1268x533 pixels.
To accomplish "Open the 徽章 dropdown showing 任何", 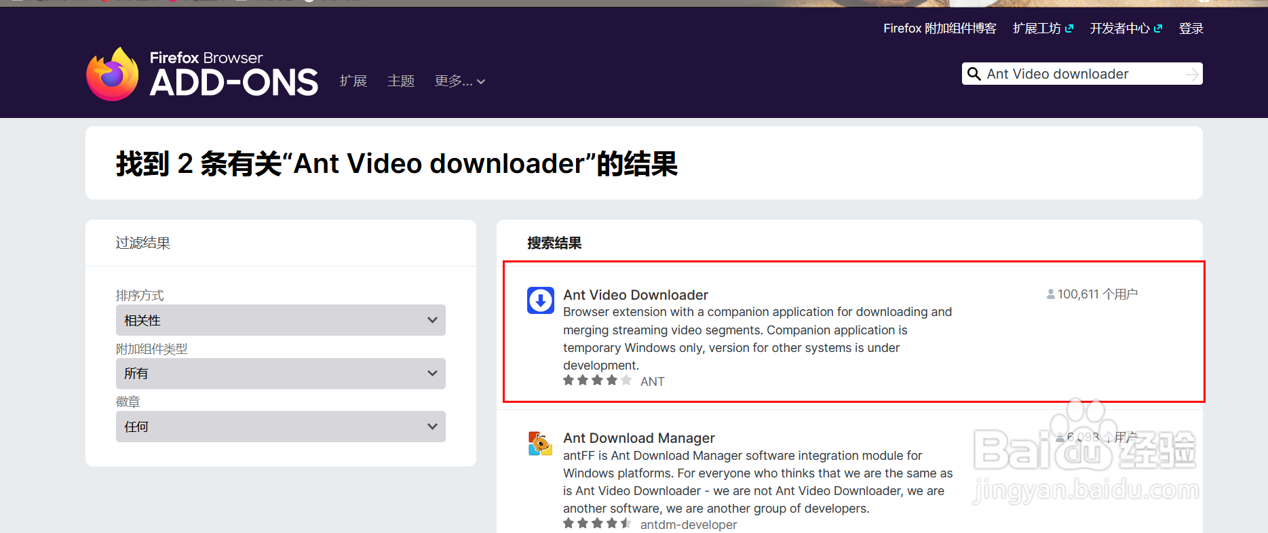I will pyautogui.click(x=281, y=427).
